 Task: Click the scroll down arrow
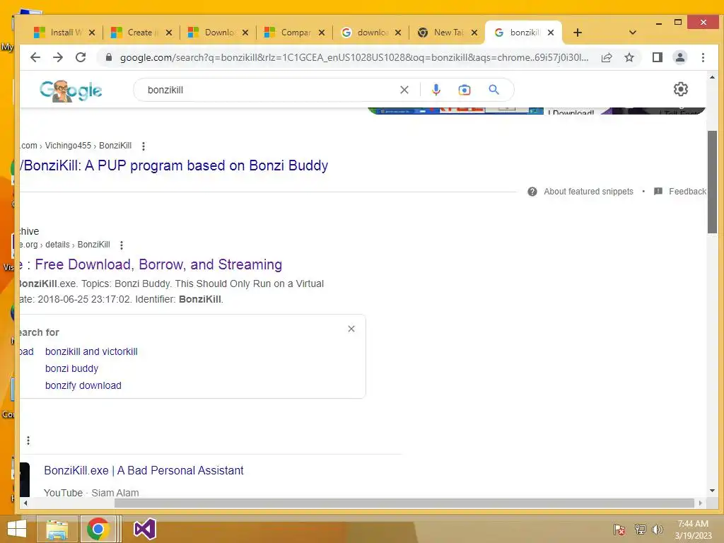tap(712, 491)
